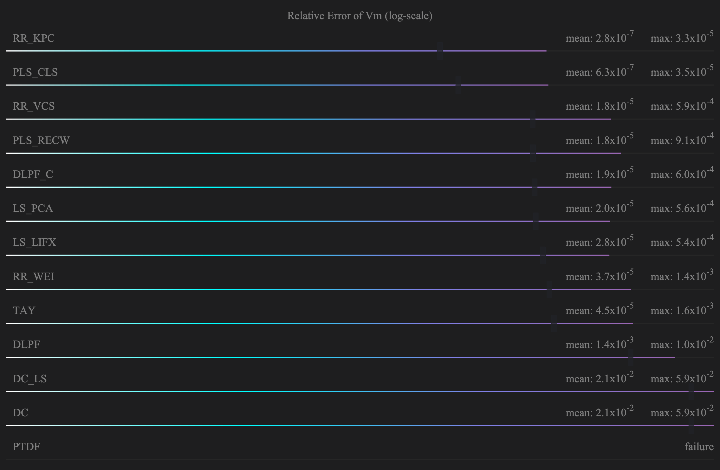Select the PTDF method label
Viewport: 720px width, 470px height.
point(26,447)
